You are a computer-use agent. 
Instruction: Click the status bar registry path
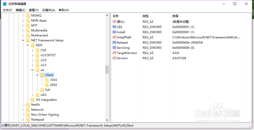tap(67, 125)
